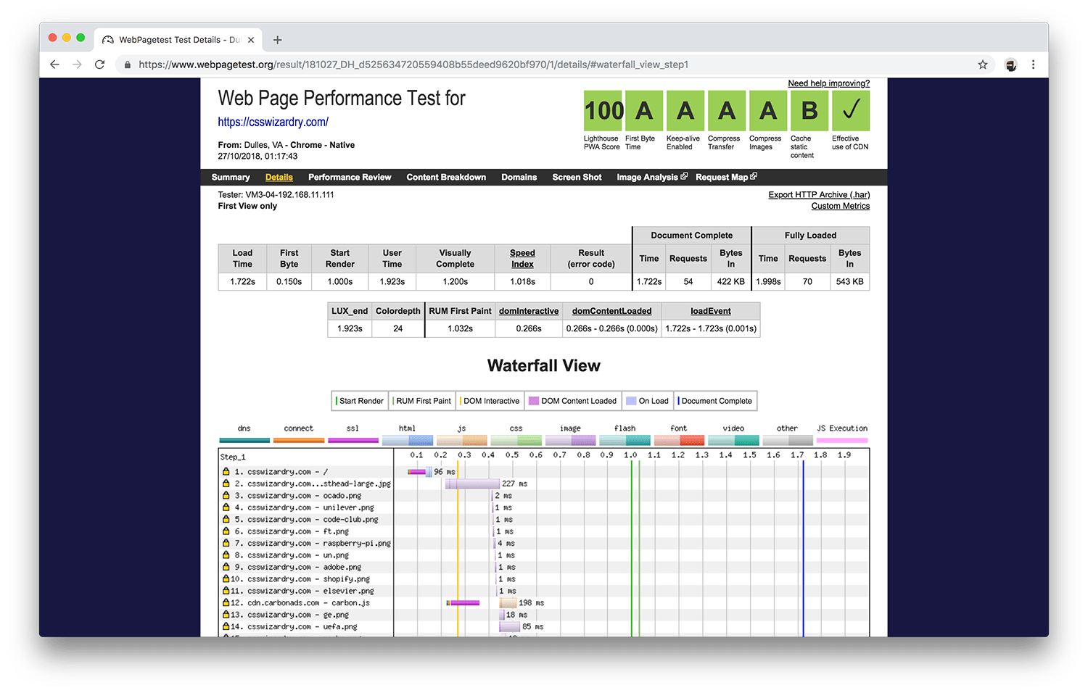Click the domInteractive header link
Viewport: 1088px width, 693px height.
point(529,311)
